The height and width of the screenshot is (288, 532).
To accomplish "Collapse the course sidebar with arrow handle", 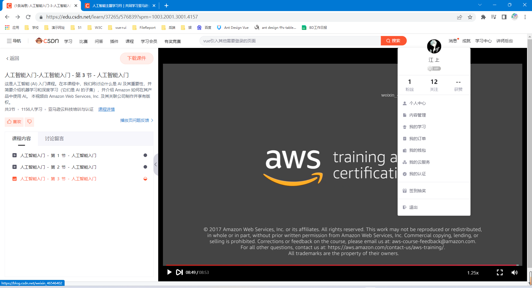I will (155, 164).
